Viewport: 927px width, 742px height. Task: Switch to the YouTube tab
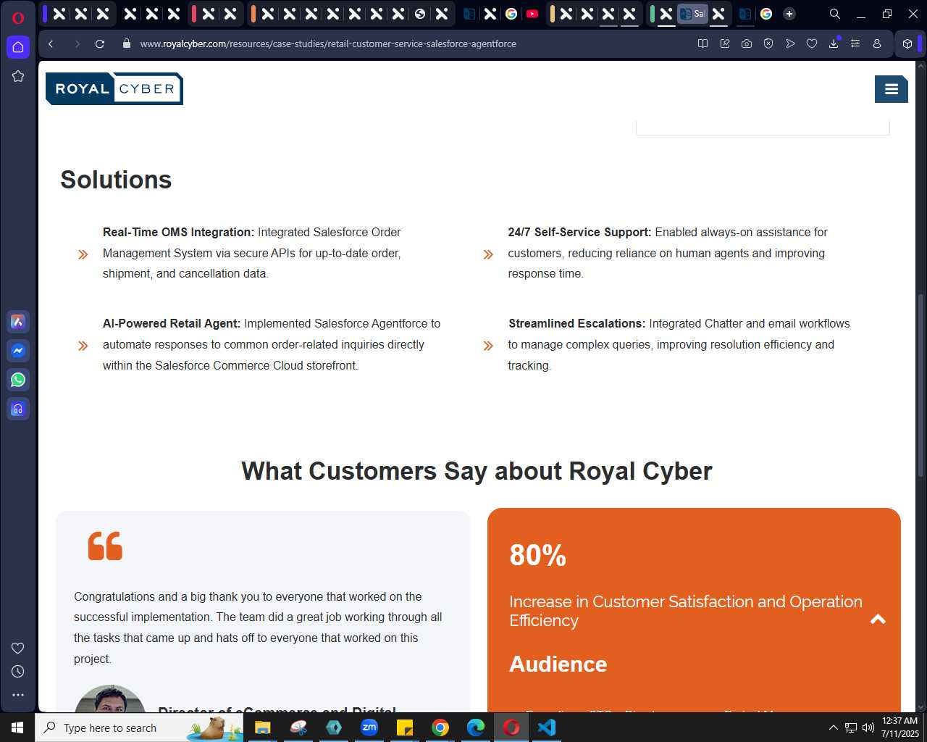532,14
